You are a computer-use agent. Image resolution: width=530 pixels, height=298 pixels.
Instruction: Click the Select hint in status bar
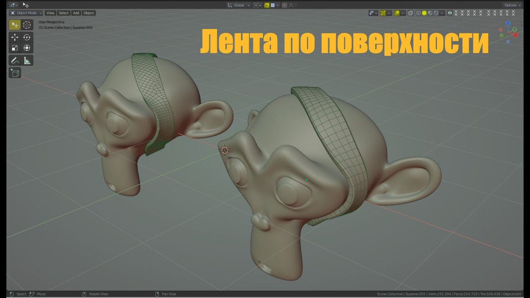21,294
